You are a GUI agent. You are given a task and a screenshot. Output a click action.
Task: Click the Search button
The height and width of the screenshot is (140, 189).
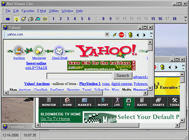[x=123, y=76]
